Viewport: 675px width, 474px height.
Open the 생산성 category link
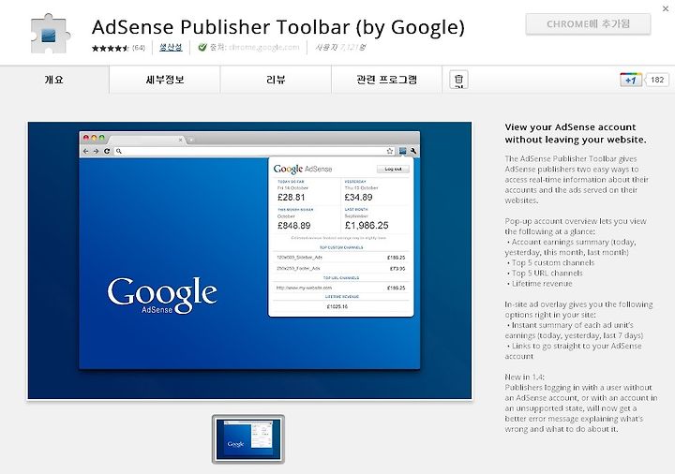(x=171, y=48)
